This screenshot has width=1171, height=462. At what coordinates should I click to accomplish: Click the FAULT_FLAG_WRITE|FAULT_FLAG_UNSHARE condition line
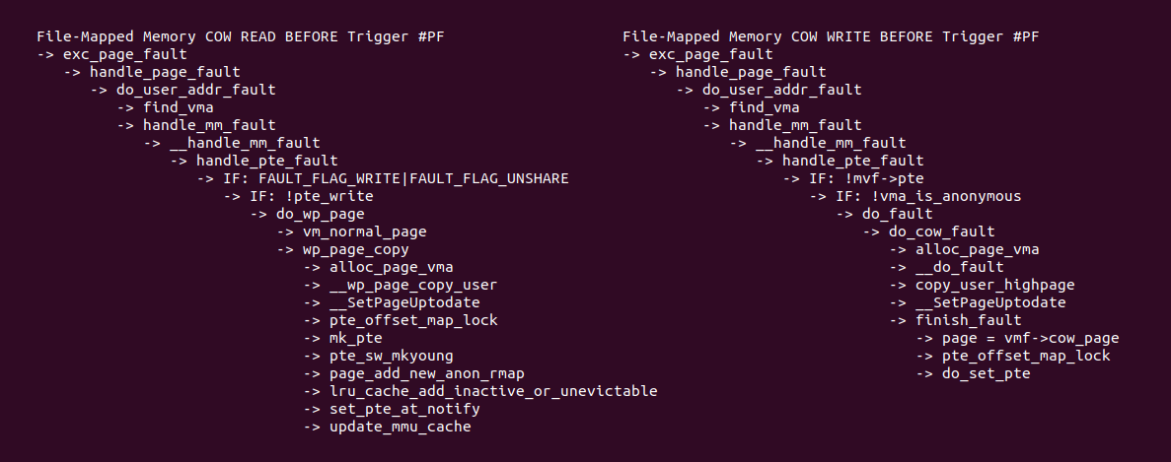click(x=396, y=179)
